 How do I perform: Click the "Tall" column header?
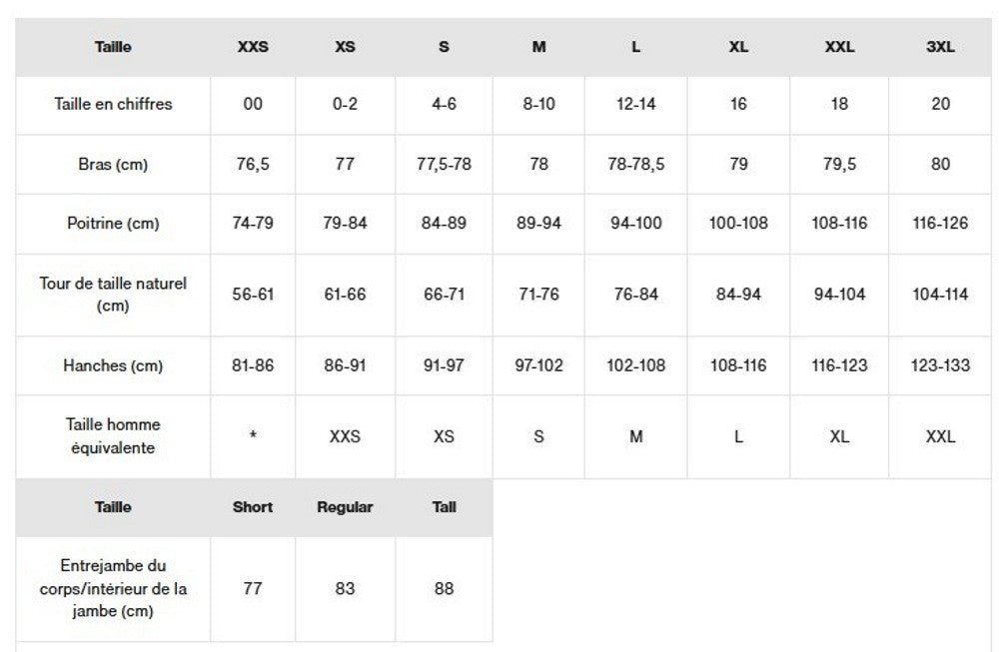445,507
